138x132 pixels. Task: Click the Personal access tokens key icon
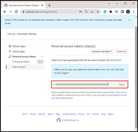(x=10, y=57)
